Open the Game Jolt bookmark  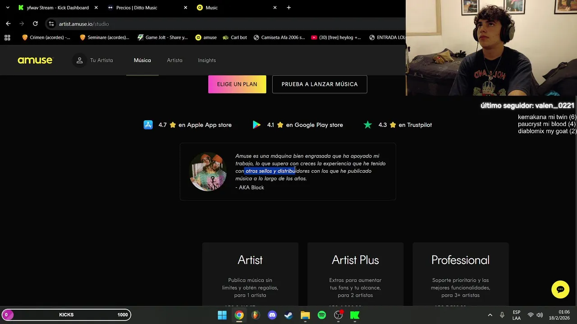163,37
